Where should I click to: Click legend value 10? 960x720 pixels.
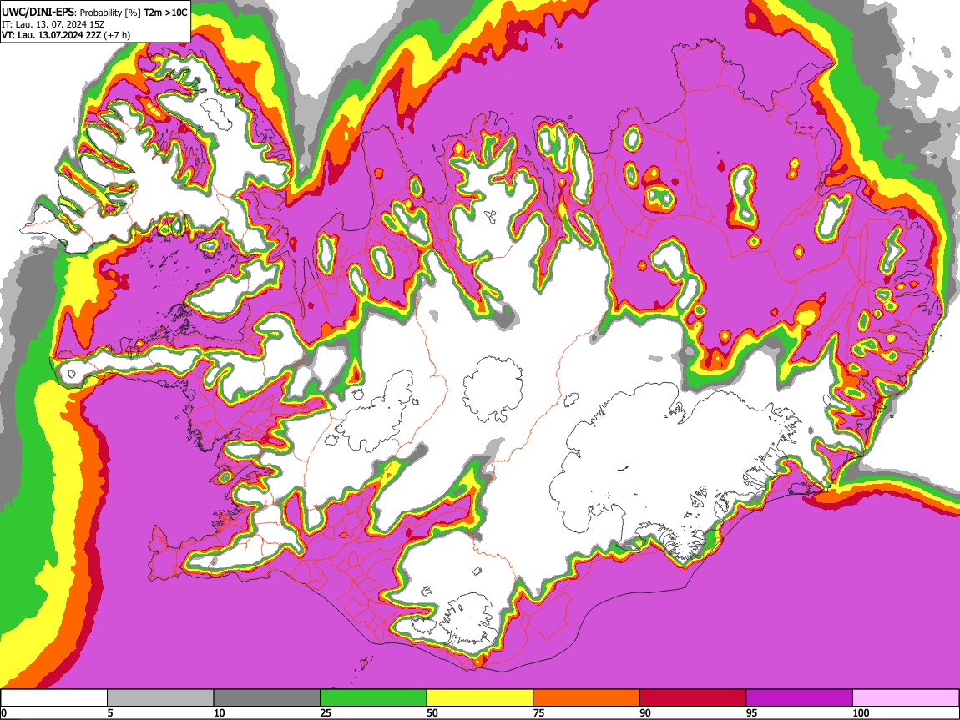pyautogui.click(x=220, y=712)
